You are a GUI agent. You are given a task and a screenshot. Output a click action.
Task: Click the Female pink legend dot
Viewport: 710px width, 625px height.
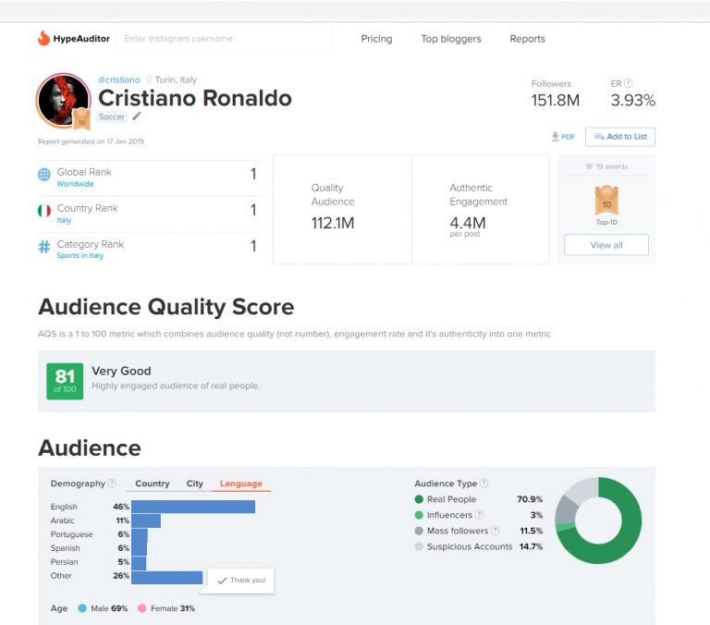(141, 608)
